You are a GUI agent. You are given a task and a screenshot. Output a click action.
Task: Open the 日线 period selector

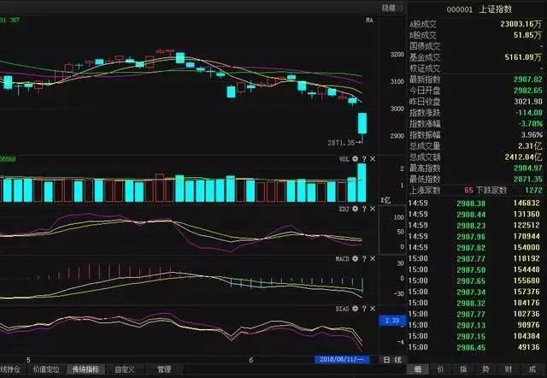click(392, 359)
